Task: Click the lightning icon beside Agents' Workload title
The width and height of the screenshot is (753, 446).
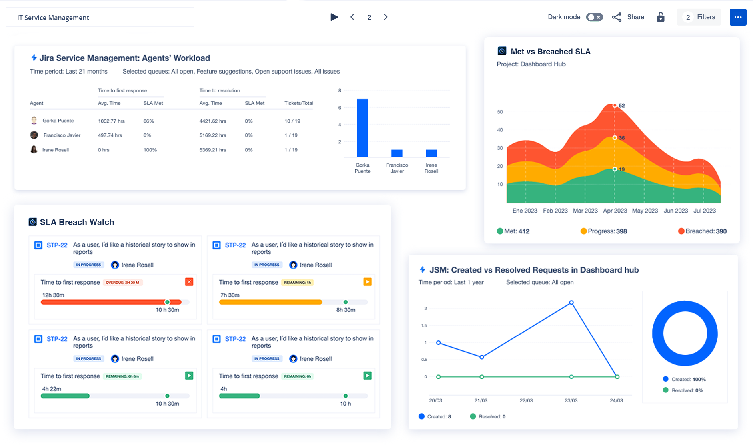Action: (x=34, y=58)
